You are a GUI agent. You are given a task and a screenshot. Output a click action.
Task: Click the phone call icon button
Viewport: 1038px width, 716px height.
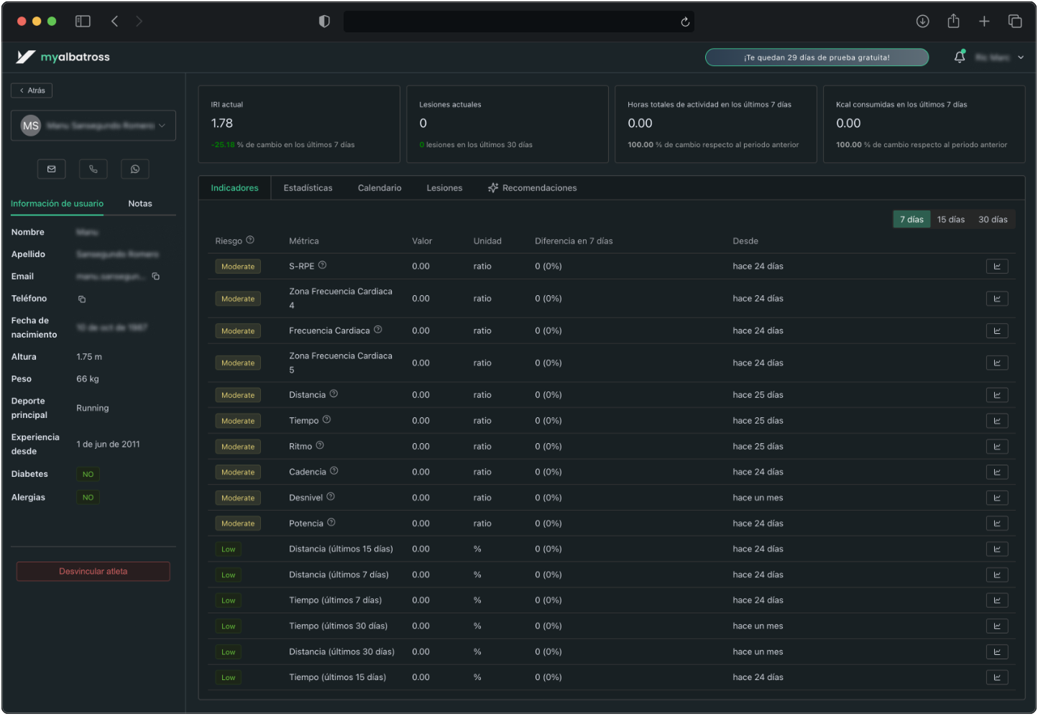pyautogui.click(x=93, y=169)
